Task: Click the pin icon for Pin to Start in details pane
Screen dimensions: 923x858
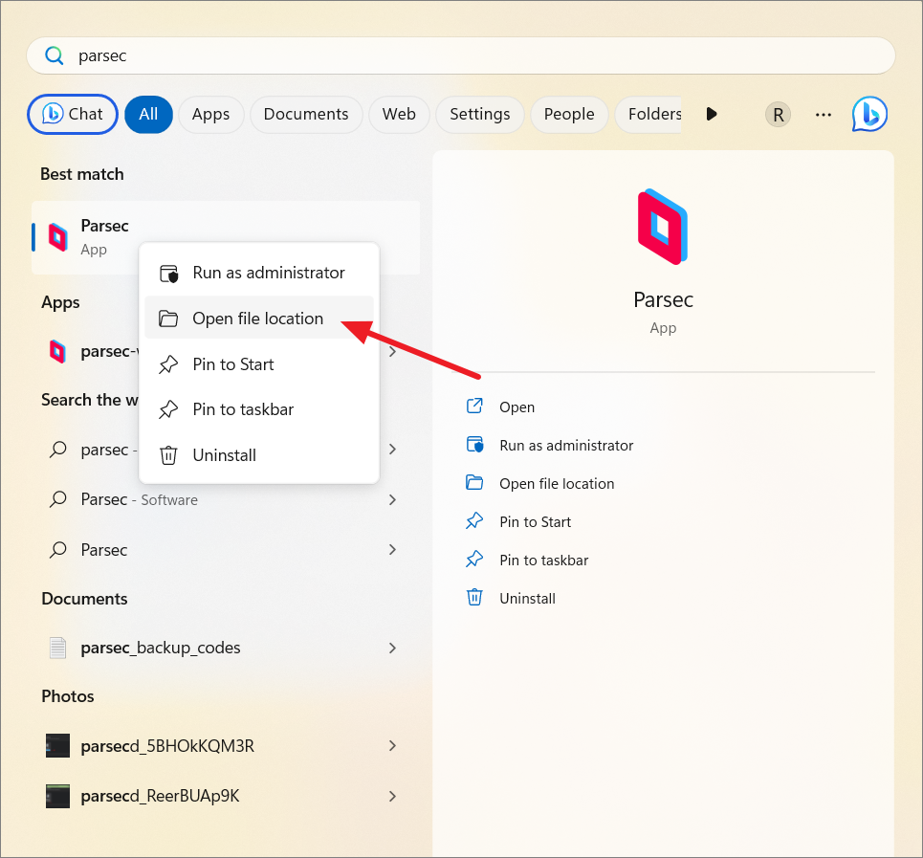Action: (x=474, y=520)
